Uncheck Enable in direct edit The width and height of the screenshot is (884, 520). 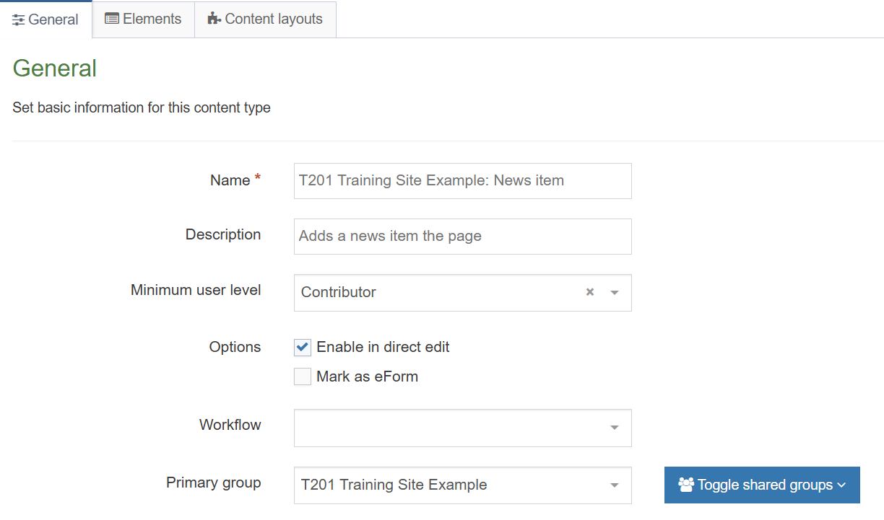click(302, 347)
